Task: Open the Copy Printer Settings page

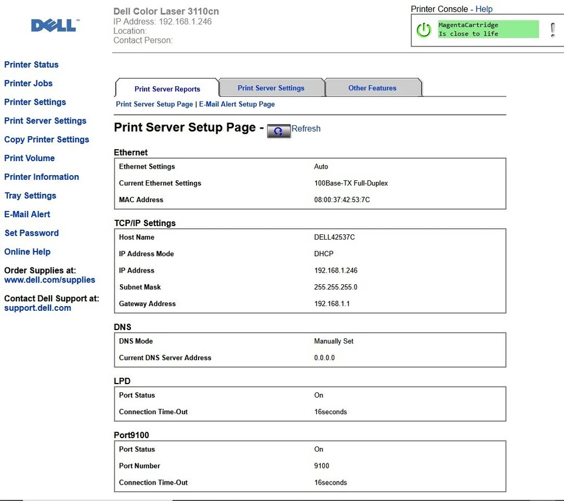Action: 47,139
